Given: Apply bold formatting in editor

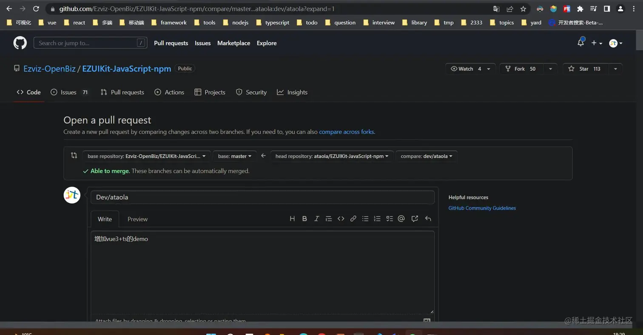Looking at the screenshot, I should [304, 219].
